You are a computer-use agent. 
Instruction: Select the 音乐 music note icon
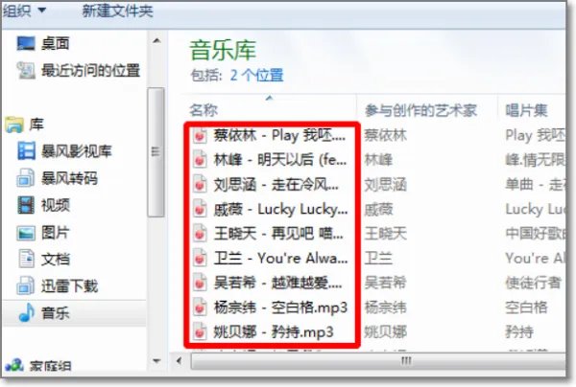27,313
